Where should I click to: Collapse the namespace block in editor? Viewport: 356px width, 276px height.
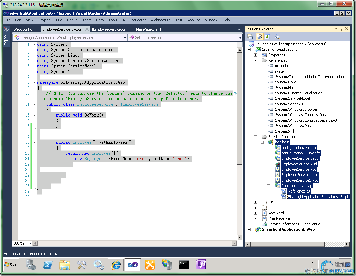[x=34, y=82]
